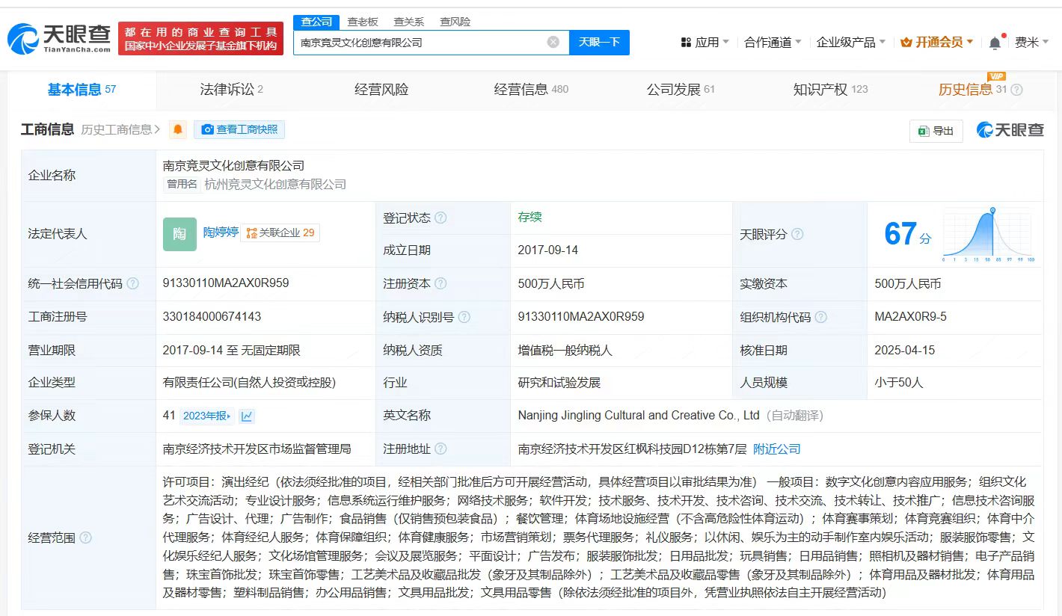This screenshot has width=1062, height=616.
Task: Click the red promotional banner in header
Action: click(x=200, y=38)
